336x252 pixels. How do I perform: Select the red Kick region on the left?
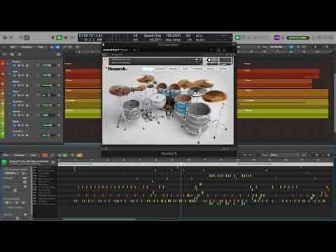83,73
